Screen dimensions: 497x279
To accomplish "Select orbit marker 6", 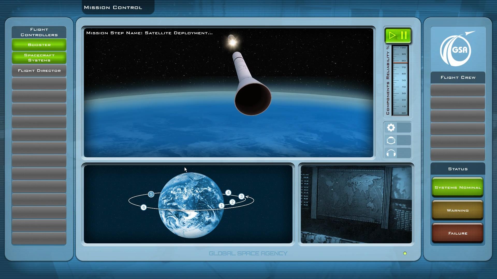I will (144, 207).
